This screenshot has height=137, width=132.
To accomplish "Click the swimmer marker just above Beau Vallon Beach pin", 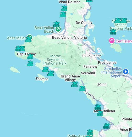I will [56, 24].
